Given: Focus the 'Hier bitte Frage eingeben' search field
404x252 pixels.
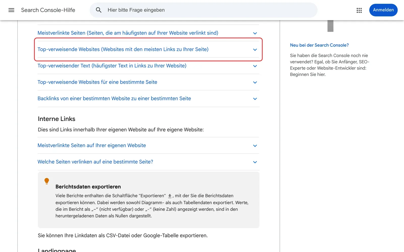Looking at the screenshot, I should tap(203, 10).
